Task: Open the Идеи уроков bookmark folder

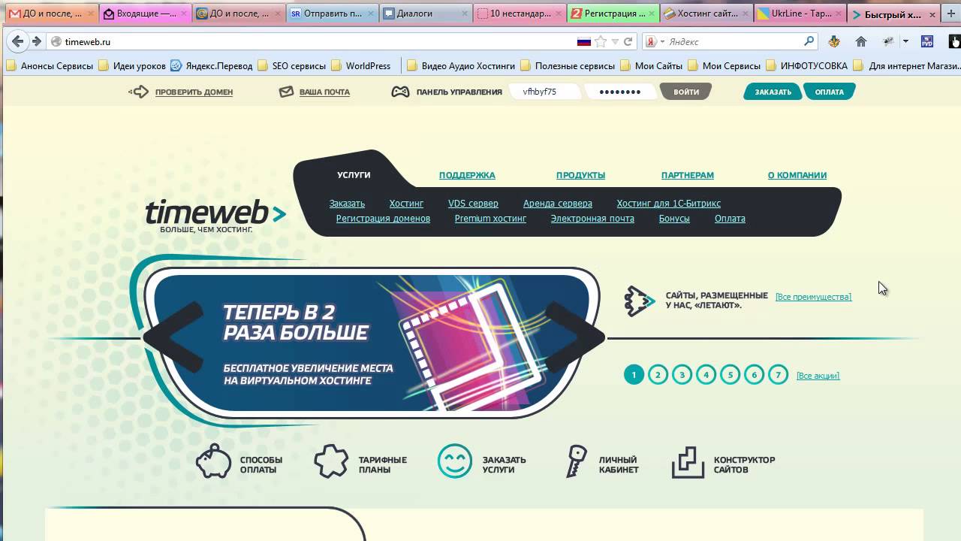Action: pyautogui.click(x=132, y=66)
